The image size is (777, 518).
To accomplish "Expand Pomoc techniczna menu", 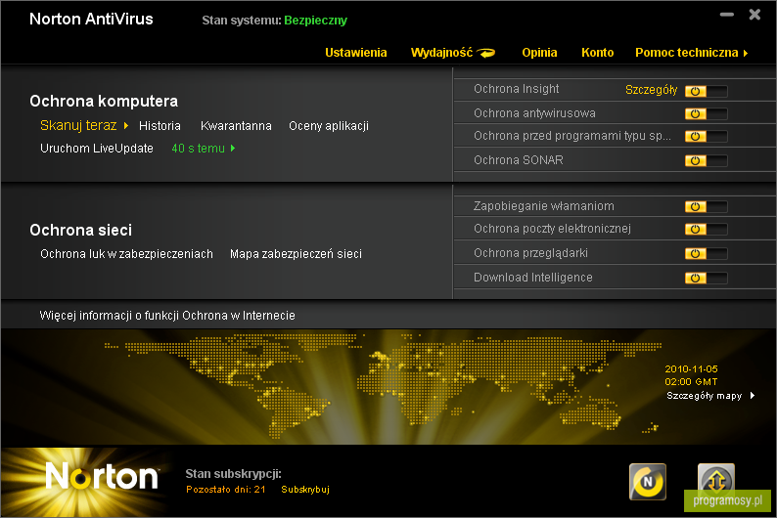I will pos(691,53).
